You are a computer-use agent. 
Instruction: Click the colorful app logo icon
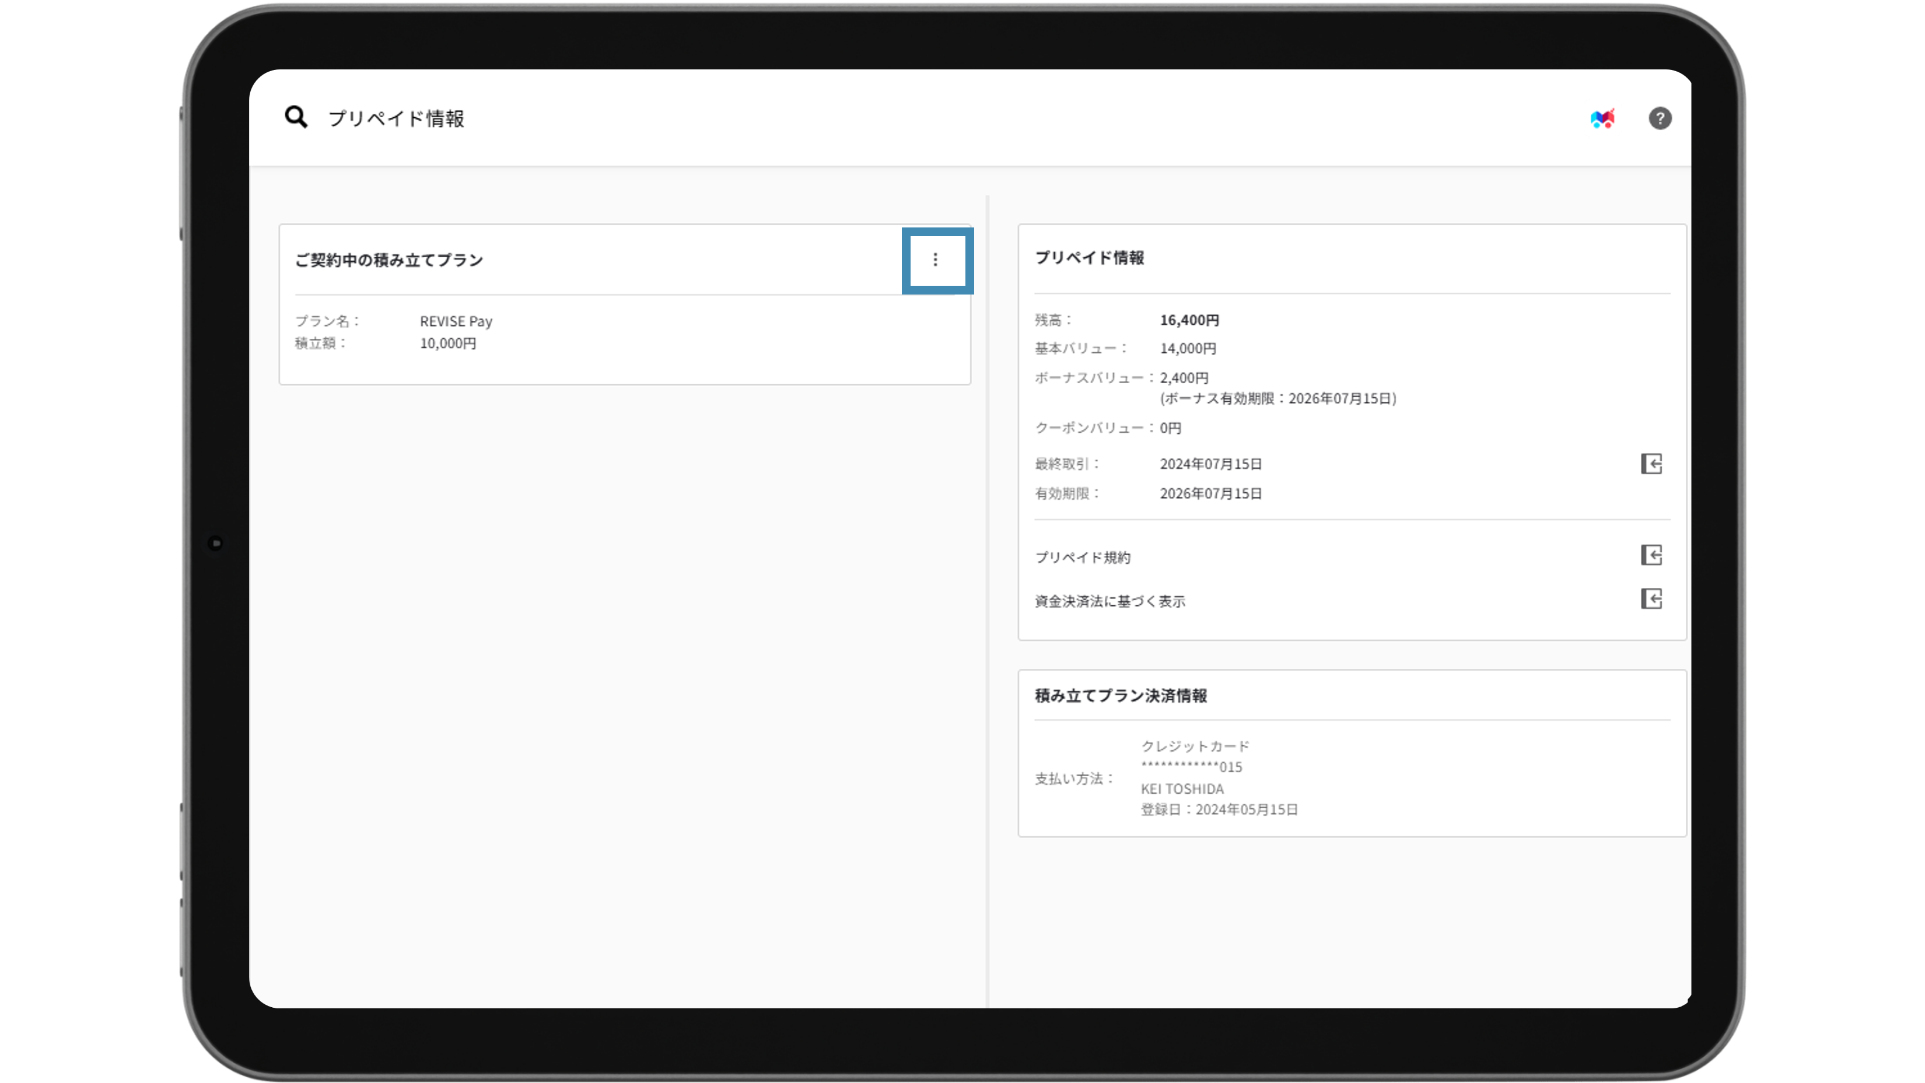point(1602,119)
